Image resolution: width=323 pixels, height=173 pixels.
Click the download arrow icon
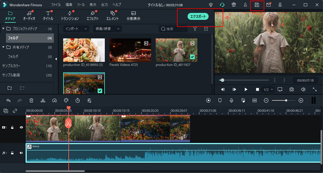(x=280, y=5)
